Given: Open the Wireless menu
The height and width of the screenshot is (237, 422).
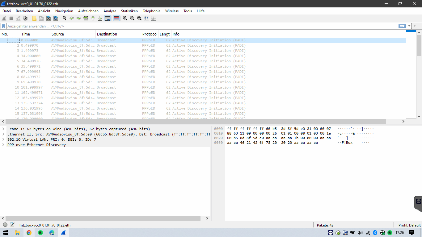Looking at the screenshot, I should pyautogui.click(x=172, y=11).
